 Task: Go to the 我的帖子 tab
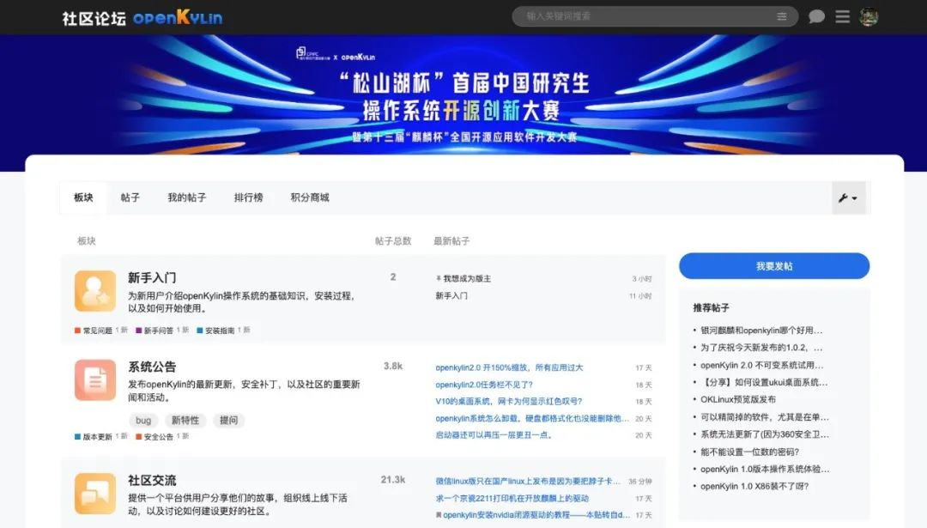186,197
